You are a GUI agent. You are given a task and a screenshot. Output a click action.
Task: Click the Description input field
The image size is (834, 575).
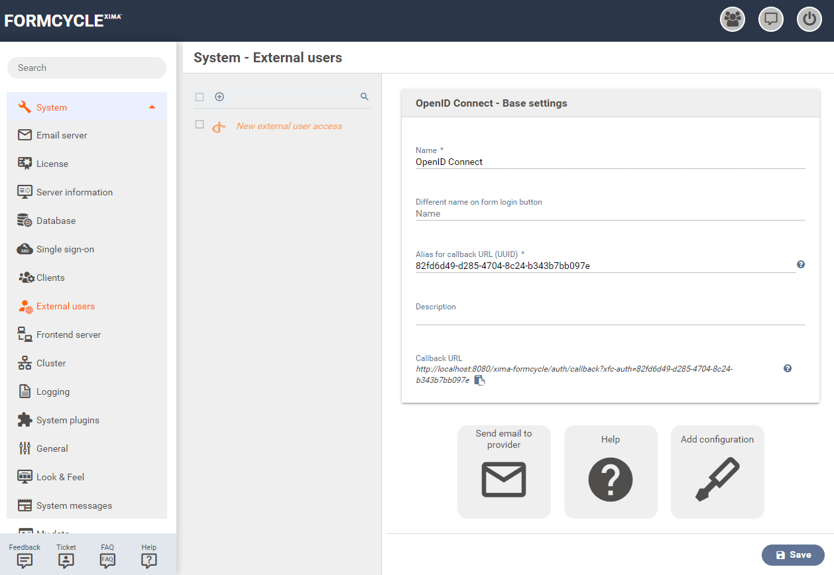[x=610, y=318]
